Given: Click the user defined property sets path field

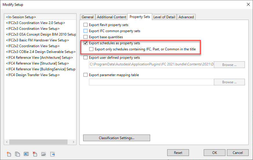Looking at the screenshot, I should tap(151, 65).
